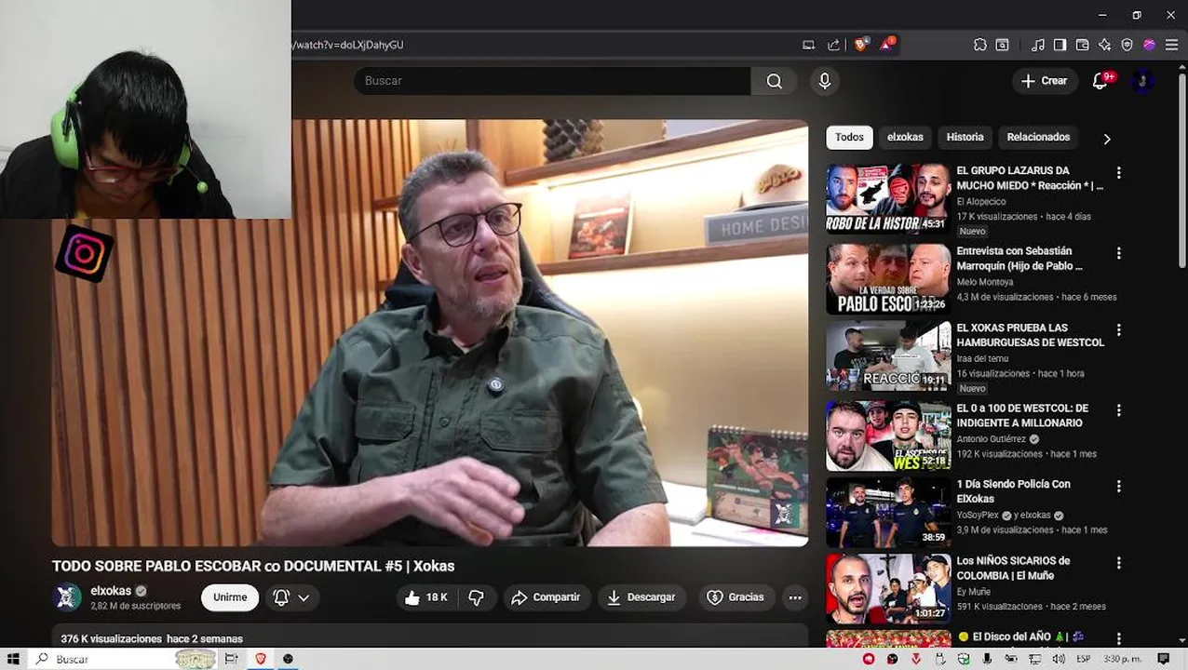The image size is (1188, 670).
Task: Click '376 K visualizaciones hace 2 semanas' description
Action: [x=152, y=639]
